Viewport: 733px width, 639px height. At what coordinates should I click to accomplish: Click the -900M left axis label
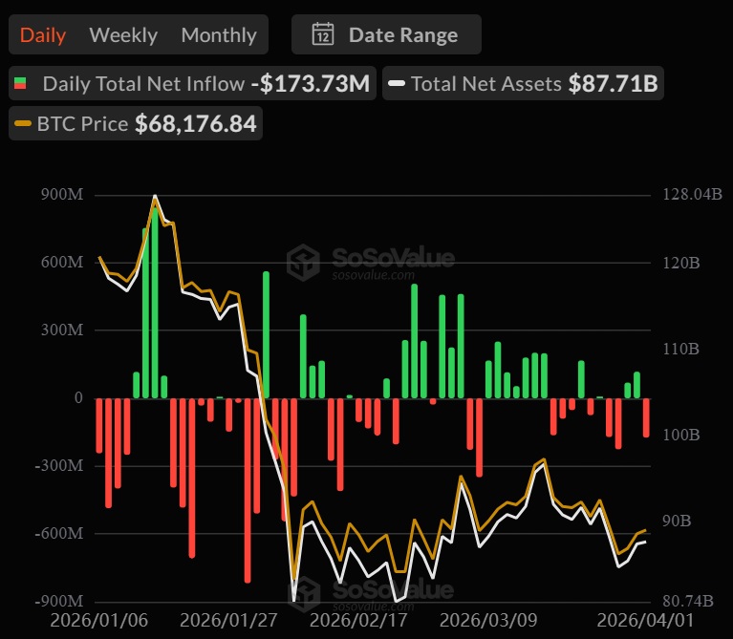pos(59,601)
